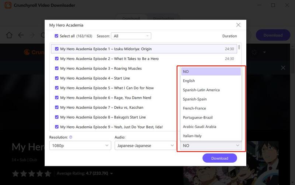Close the My Hero Academia dialog

coord(238,25)
